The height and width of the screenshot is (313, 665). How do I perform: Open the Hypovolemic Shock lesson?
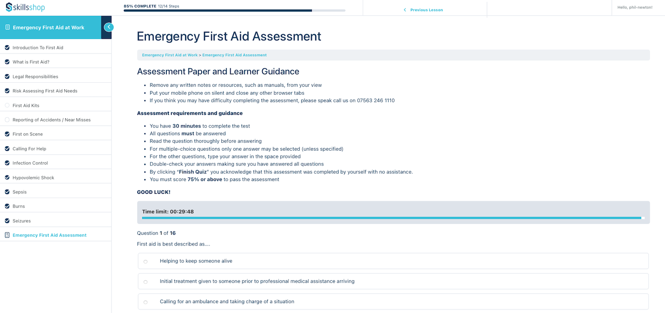point(33,178)
